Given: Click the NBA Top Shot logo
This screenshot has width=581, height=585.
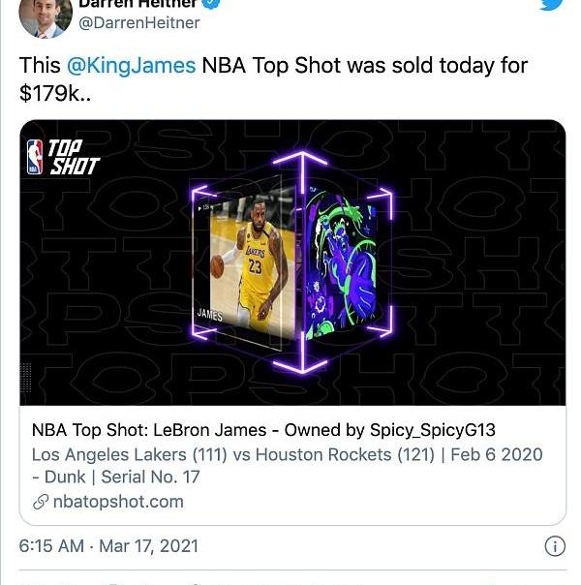Looking at the screenshot, I should click(x=64, y=157).
